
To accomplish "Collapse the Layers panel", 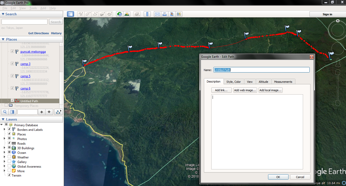I will 3,119.
